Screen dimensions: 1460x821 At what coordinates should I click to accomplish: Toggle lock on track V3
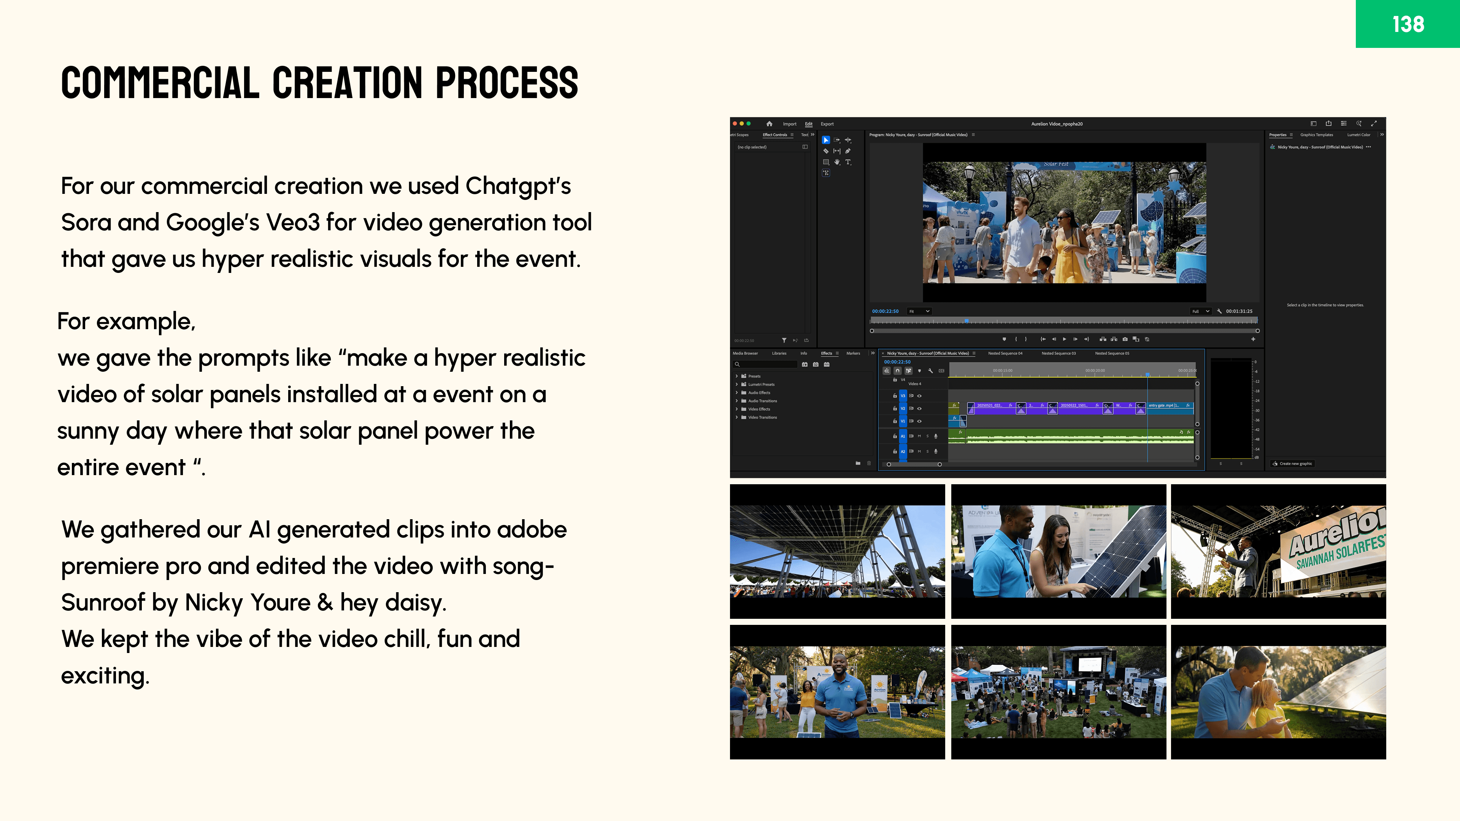pos(895,395)
